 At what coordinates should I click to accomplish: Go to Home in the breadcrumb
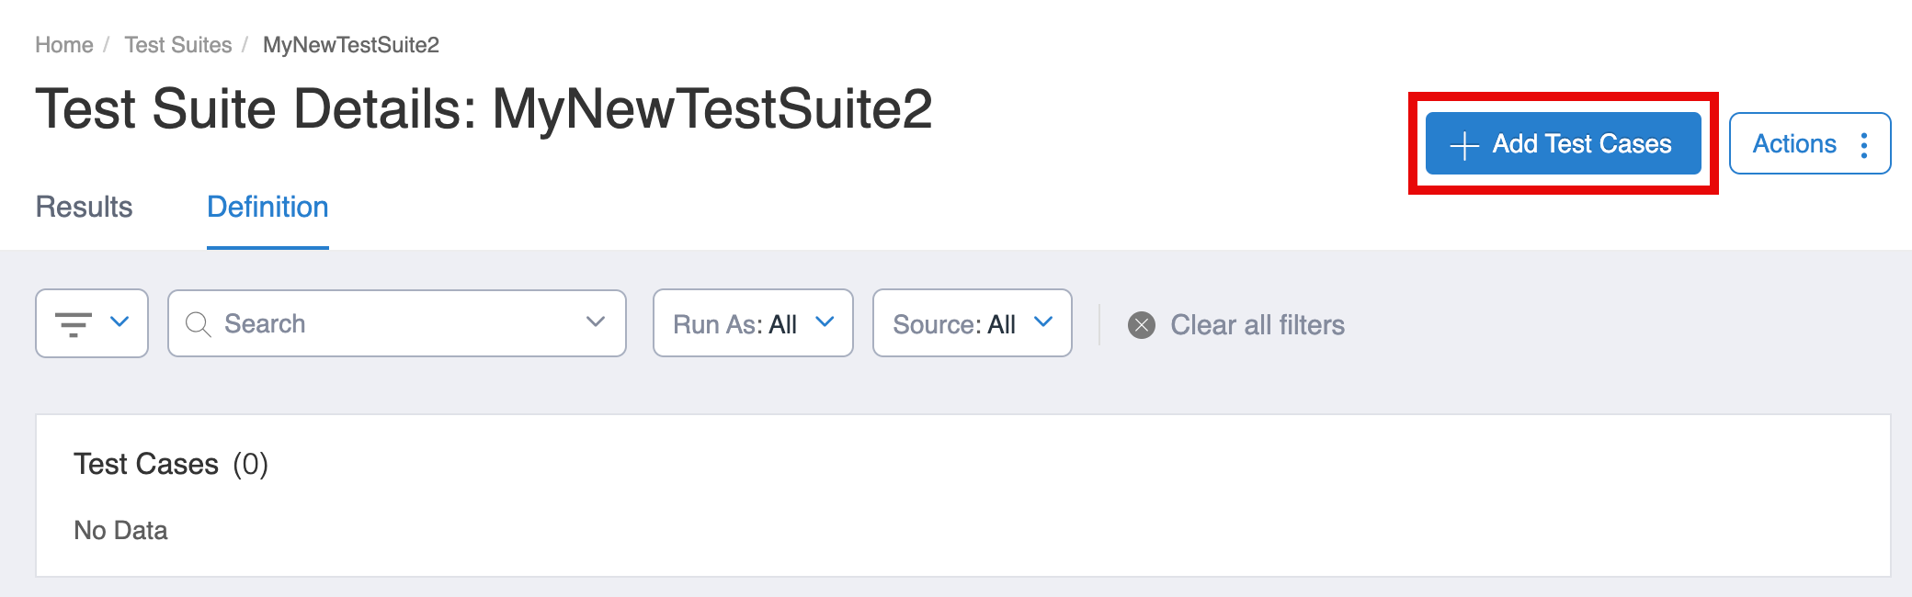pyautogui.click(x=63, y=45)
